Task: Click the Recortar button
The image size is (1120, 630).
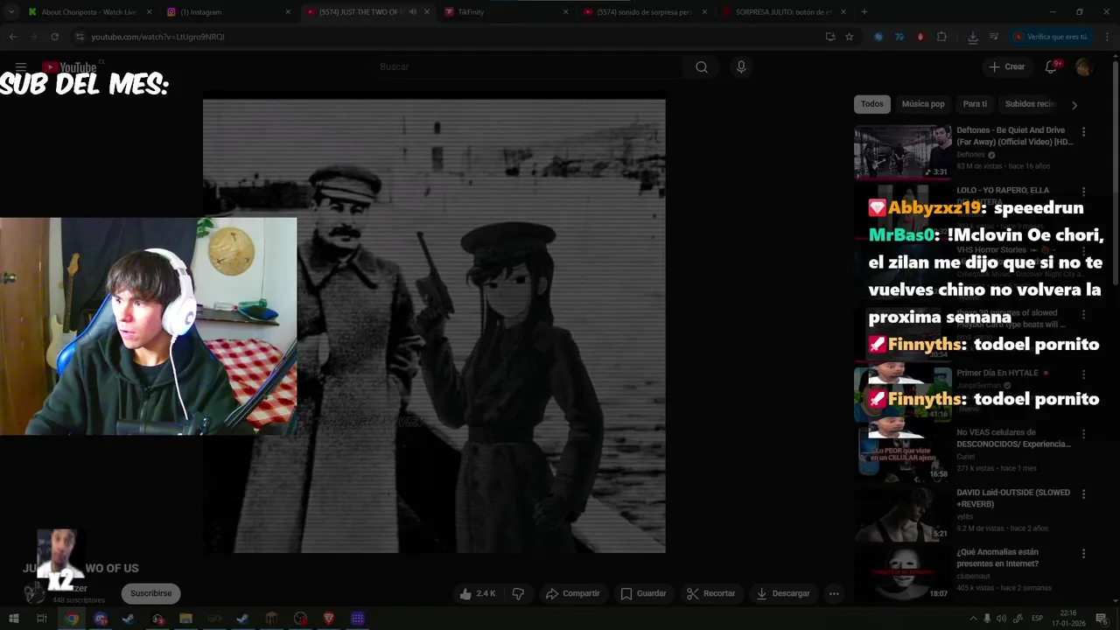Action: (710, 593)
